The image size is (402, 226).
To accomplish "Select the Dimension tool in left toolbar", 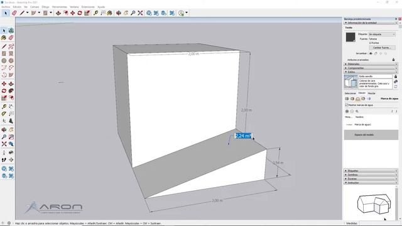I will [x=11, y=106].
